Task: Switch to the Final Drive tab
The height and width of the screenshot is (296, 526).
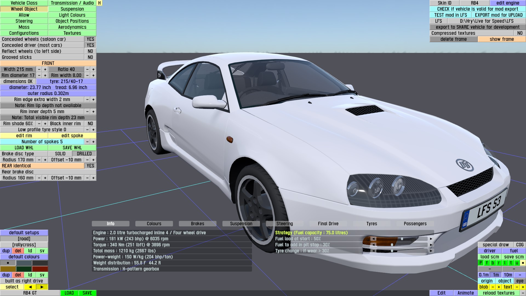Action: pos(328,224)
